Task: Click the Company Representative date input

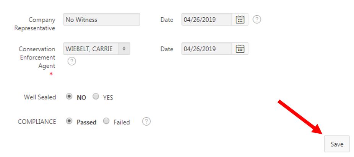Action: (206, 20)
